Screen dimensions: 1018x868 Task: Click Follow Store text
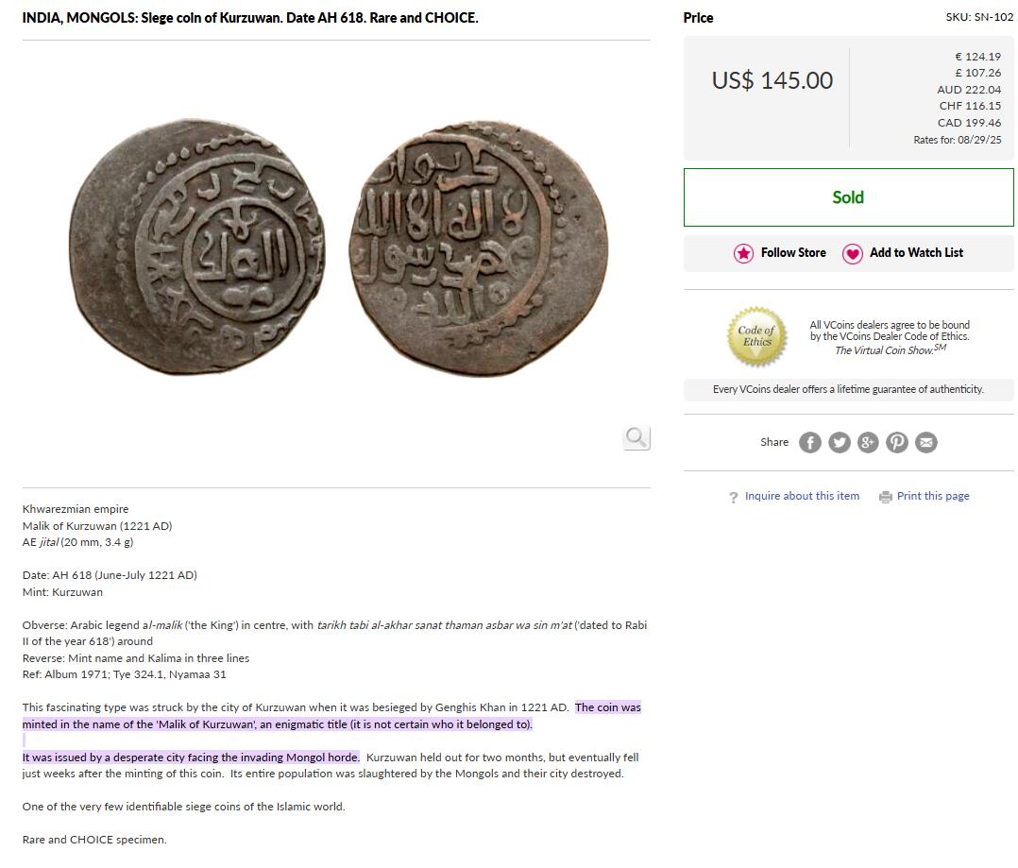(x=793, y=252)
